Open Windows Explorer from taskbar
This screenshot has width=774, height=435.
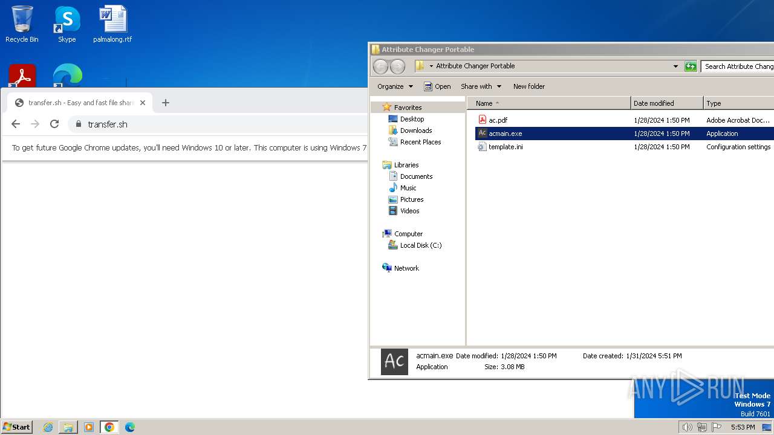pos(68,427)
